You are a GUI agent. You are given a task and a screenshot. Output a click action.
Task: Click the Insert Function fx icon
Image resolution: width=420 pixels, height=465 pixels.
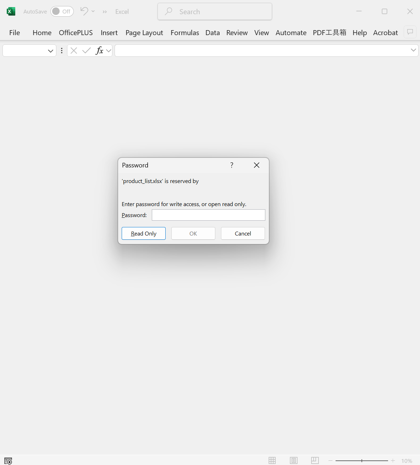(x=100, y=51)
